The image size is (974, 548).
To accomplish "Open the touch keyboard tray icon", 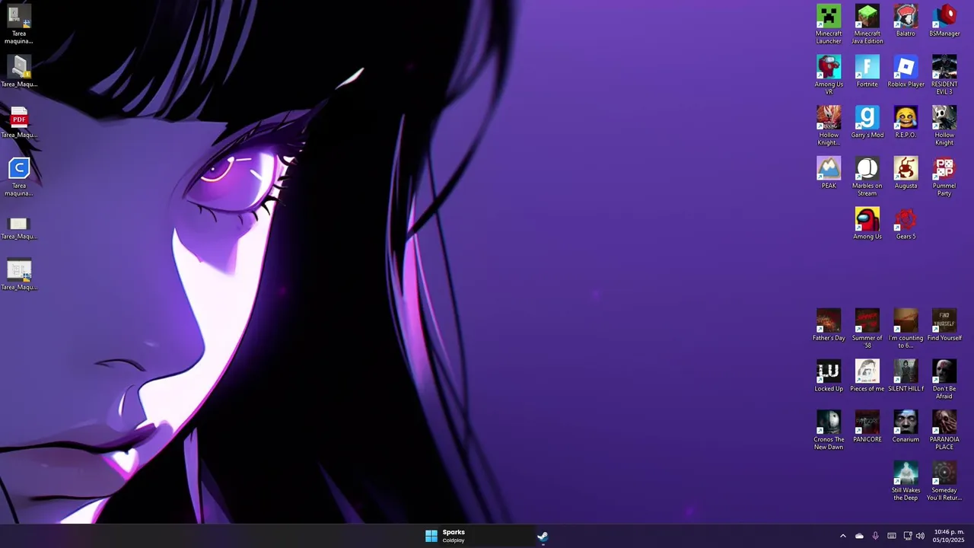I will tap(892, 537).
